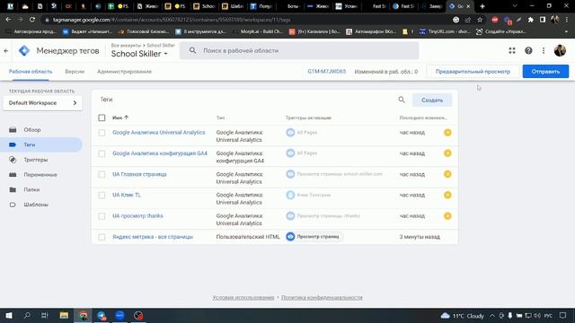
Task: Expand the School Skiller container dropdown
Action: point(139,54)
